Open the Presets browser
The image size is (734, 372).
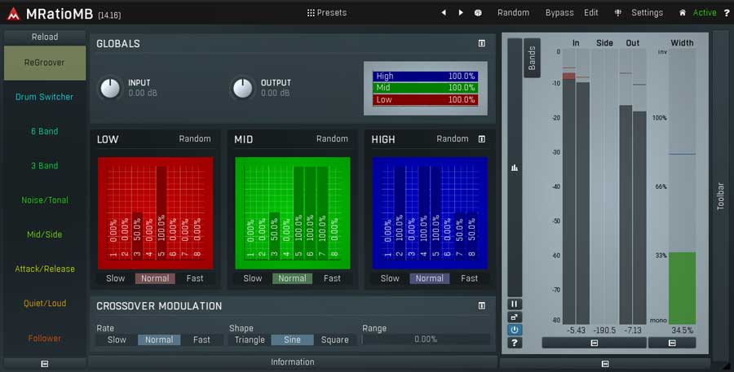[327, 13]
